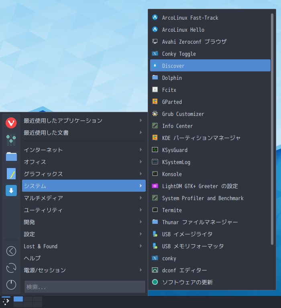The width and height of the screenshot is (281, 308).
Task: Launch KDE パーティションマネージャ
Action: point(210,138)
